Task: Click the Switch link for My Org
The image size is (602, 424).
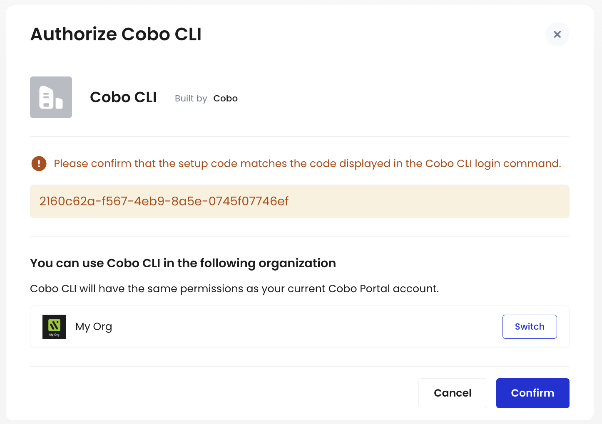Action: pos(530,327)
